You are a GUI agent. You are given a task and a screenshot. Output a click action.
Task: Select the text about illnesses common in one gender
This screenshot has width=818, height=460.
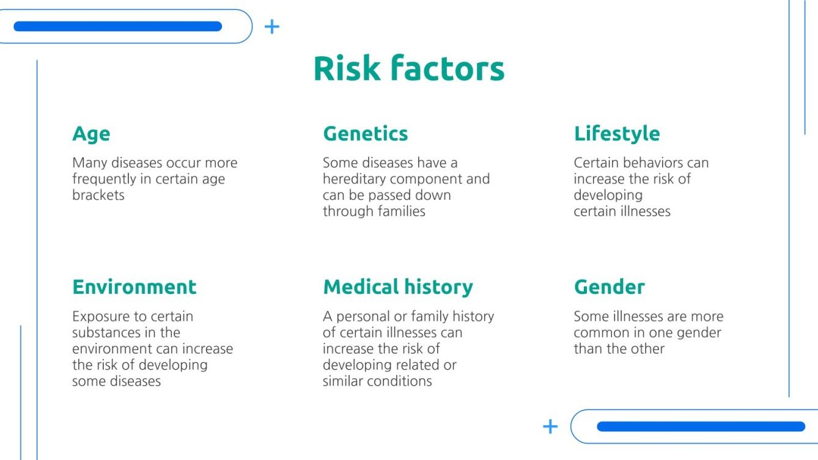click(648, 332)
